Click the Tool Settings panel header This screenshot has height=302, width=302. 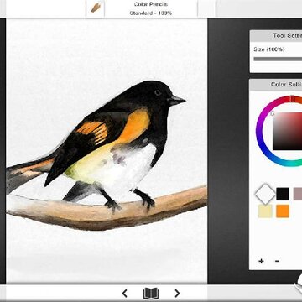point(276,36)
